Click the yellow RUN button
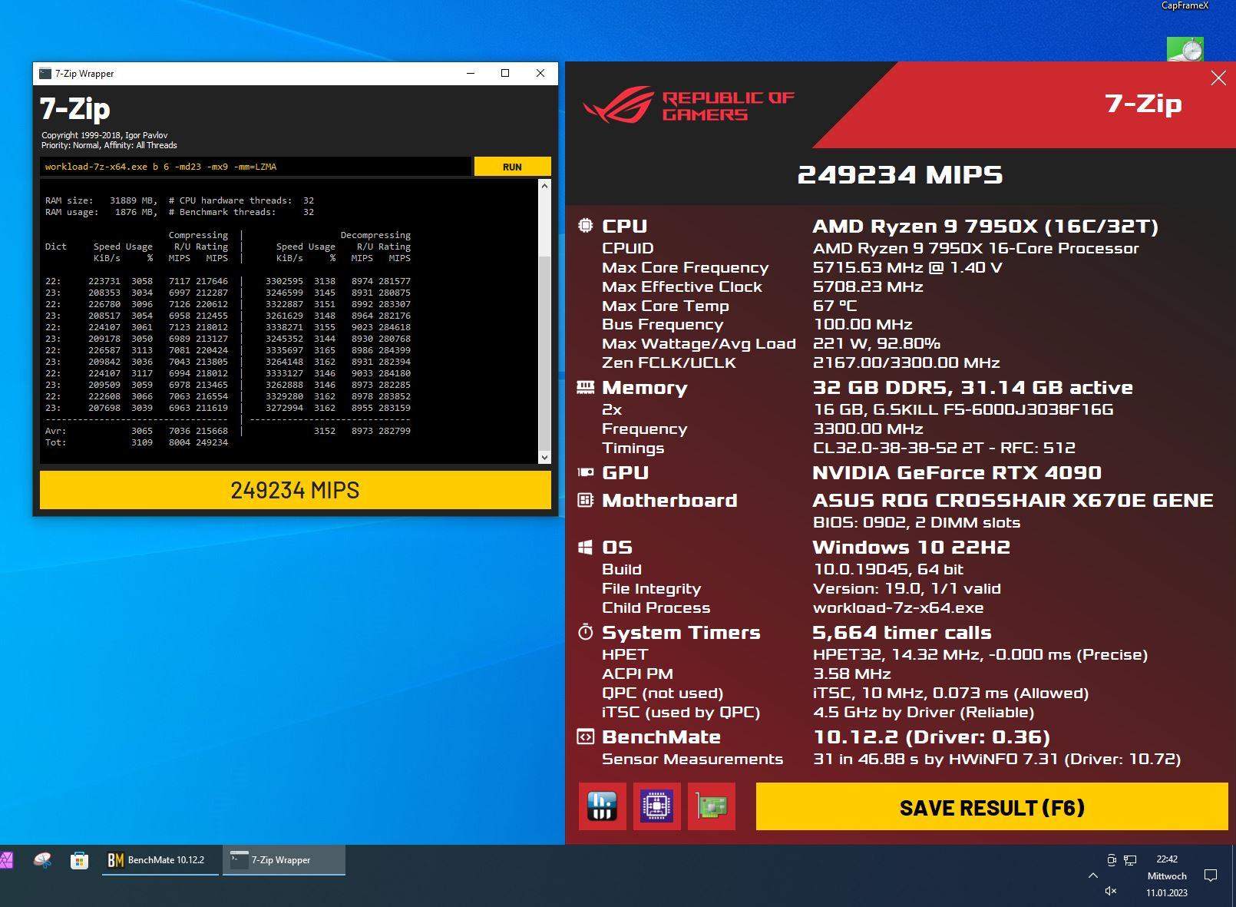The width and height of the screenshot is (1236, 907). click(512, 167)
